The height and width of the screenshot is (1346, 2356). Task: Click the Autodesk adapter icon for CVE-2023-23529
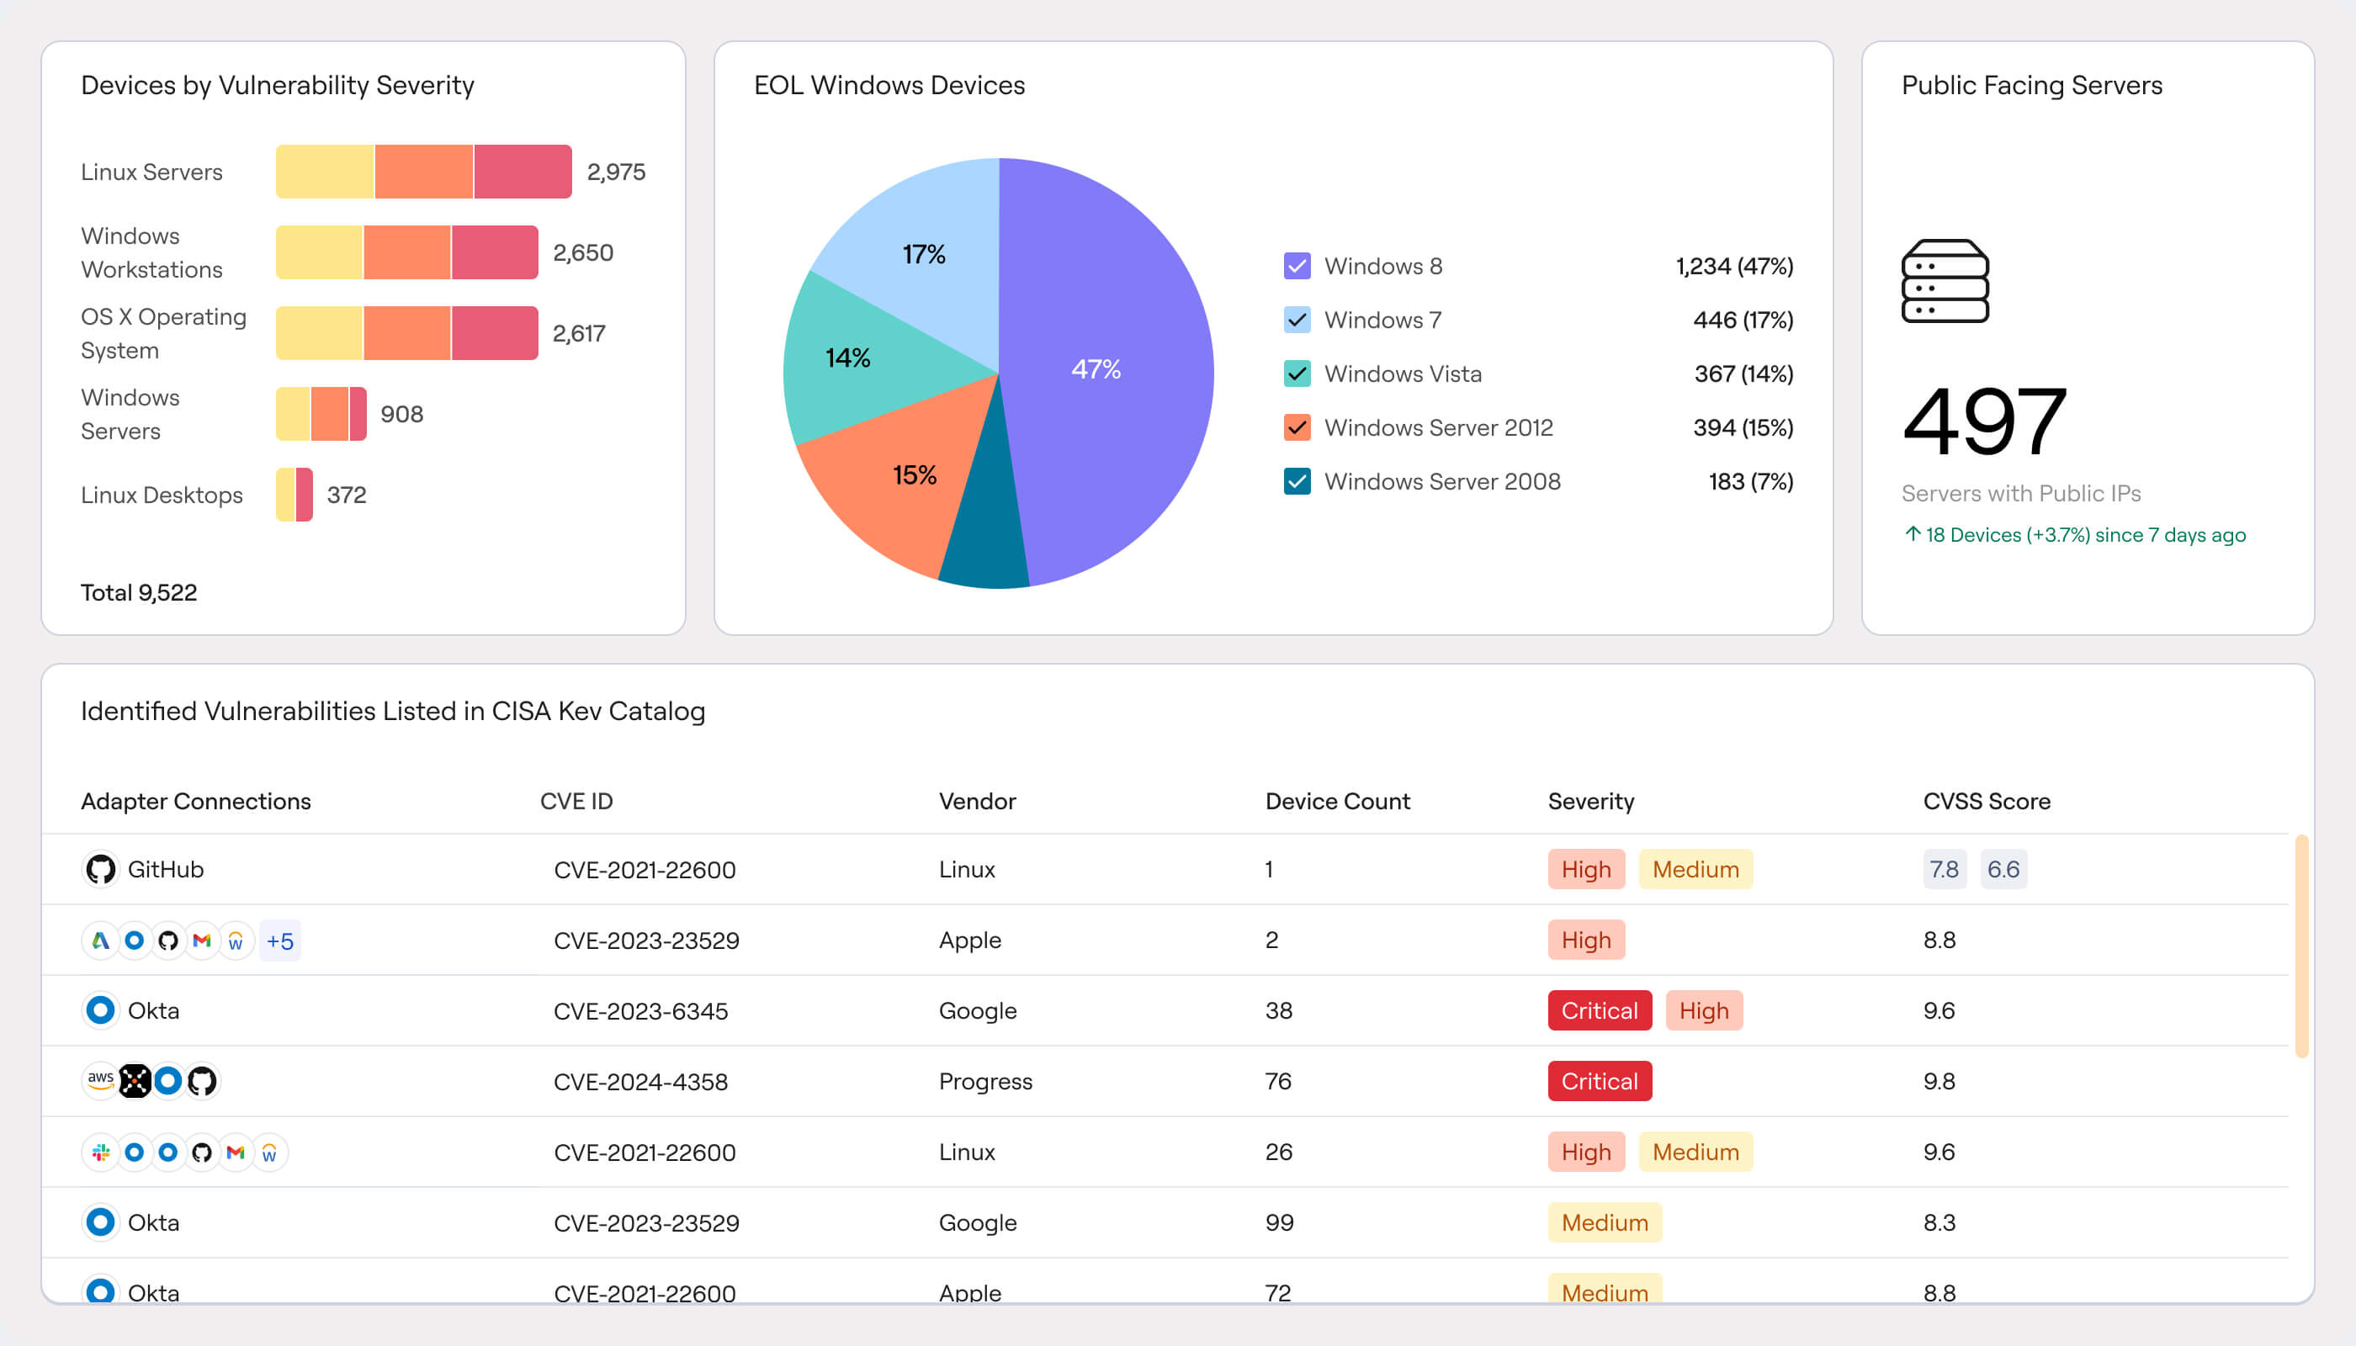tap(99, 941)
